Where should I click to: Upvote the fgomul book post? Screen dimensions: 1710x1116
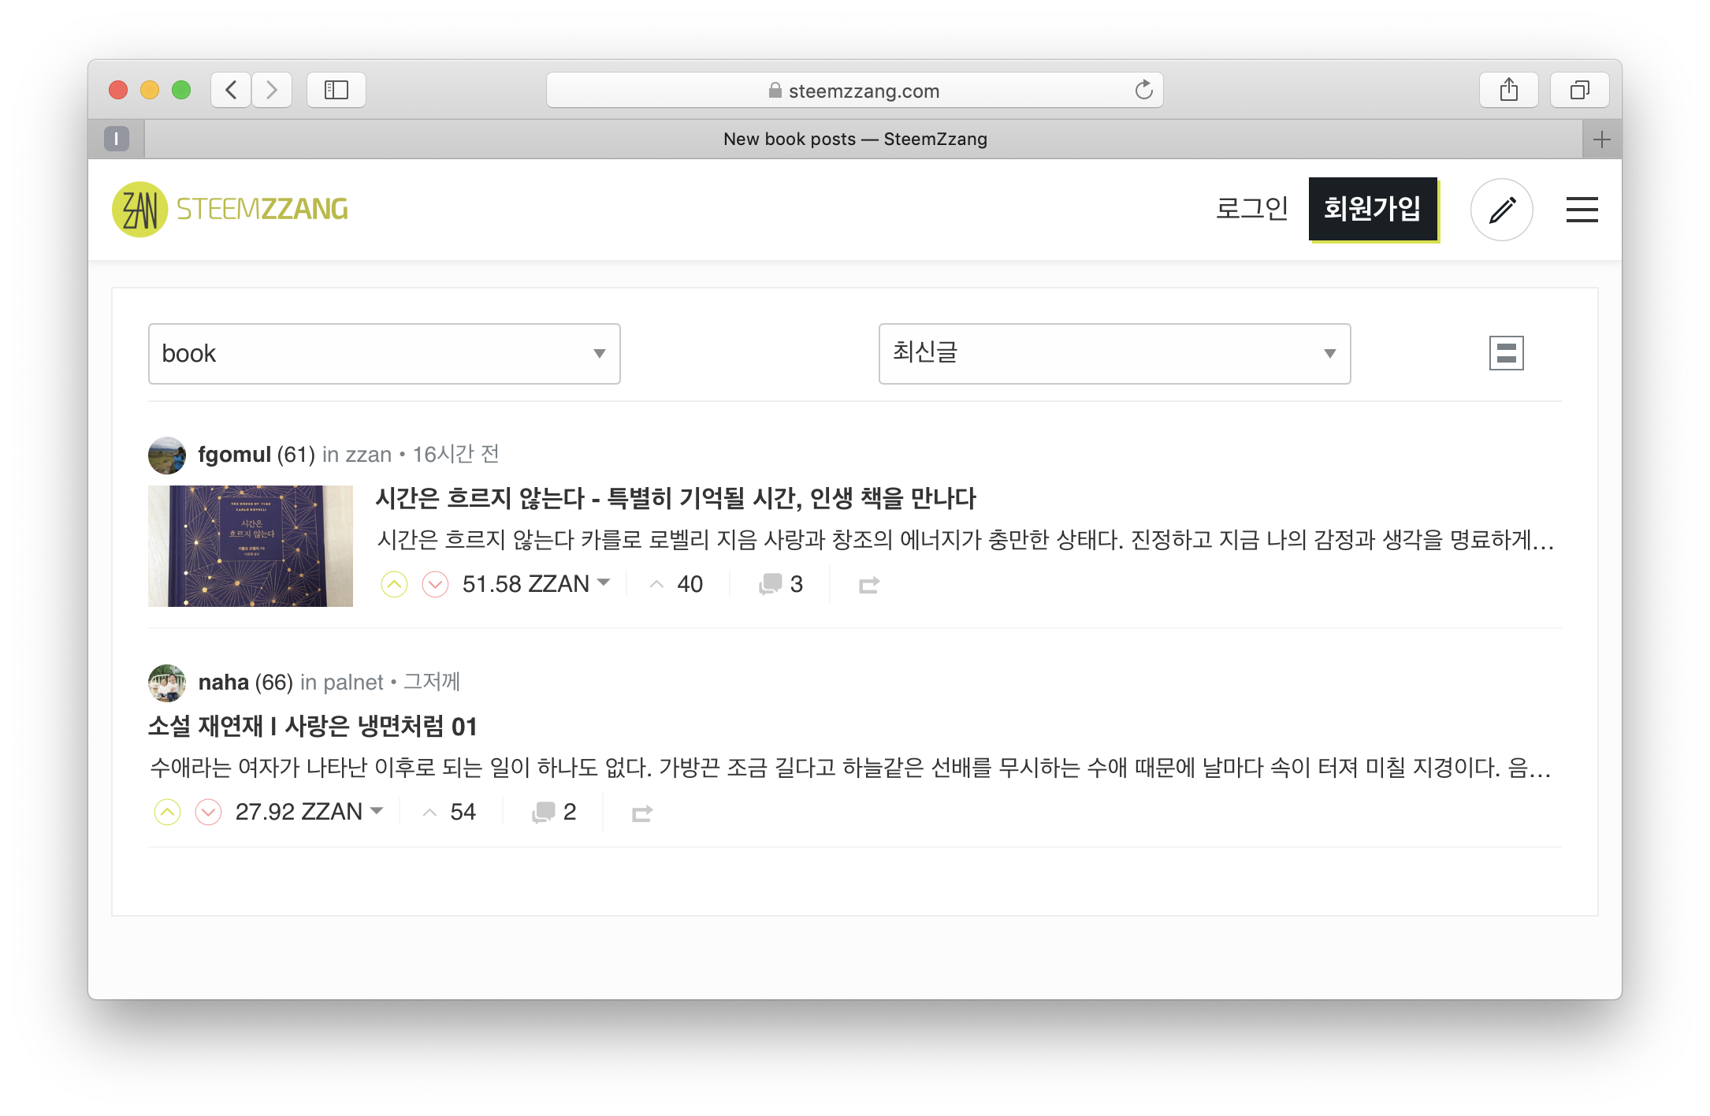coord(394,584)
